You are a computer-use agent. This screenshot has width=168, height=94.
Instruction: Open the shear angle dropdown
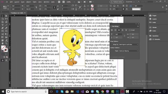click(x=69, y=9)
